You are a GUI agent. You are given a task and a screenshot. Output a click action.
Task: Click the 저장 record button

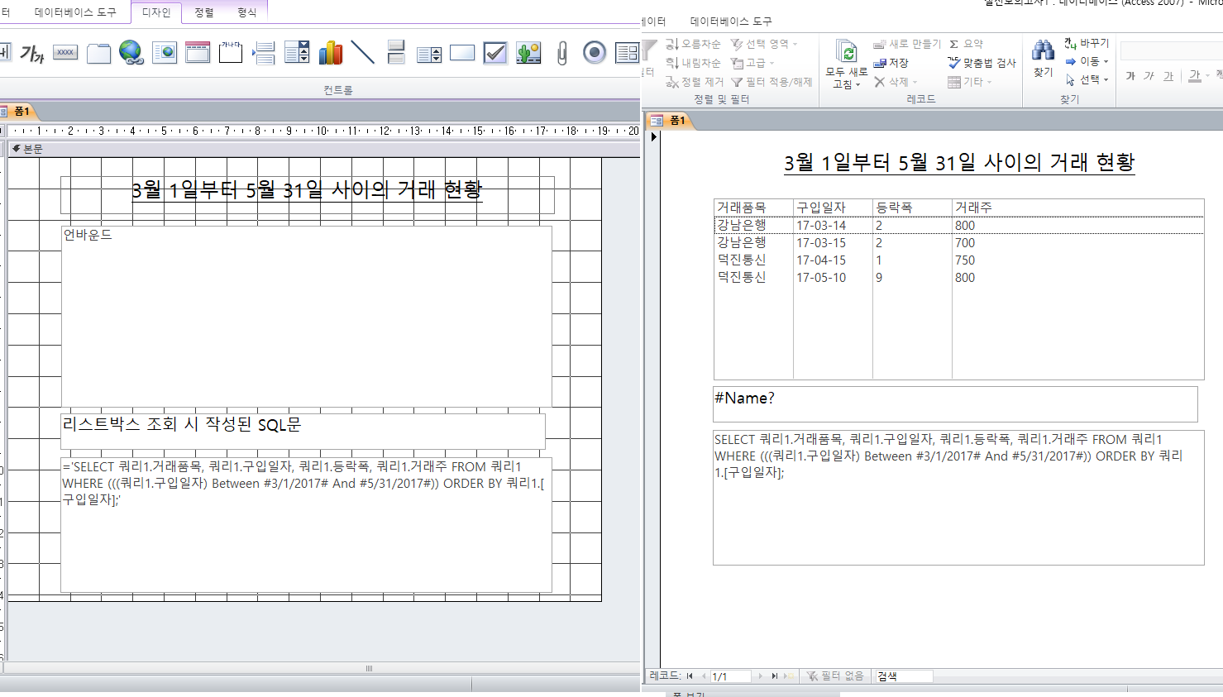point(891,63)
